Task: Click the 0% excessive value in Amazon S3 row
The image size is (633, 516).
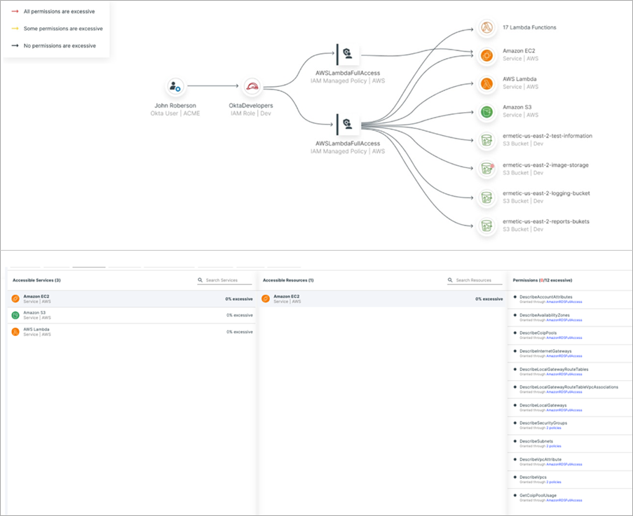Action: (240, 315)
